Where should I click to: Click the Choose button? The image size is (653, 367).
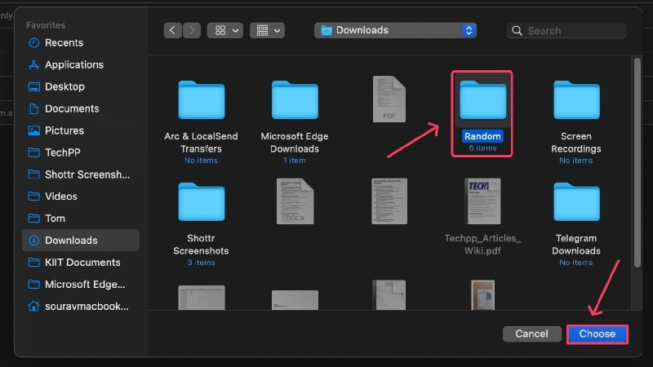pos(597,334)
